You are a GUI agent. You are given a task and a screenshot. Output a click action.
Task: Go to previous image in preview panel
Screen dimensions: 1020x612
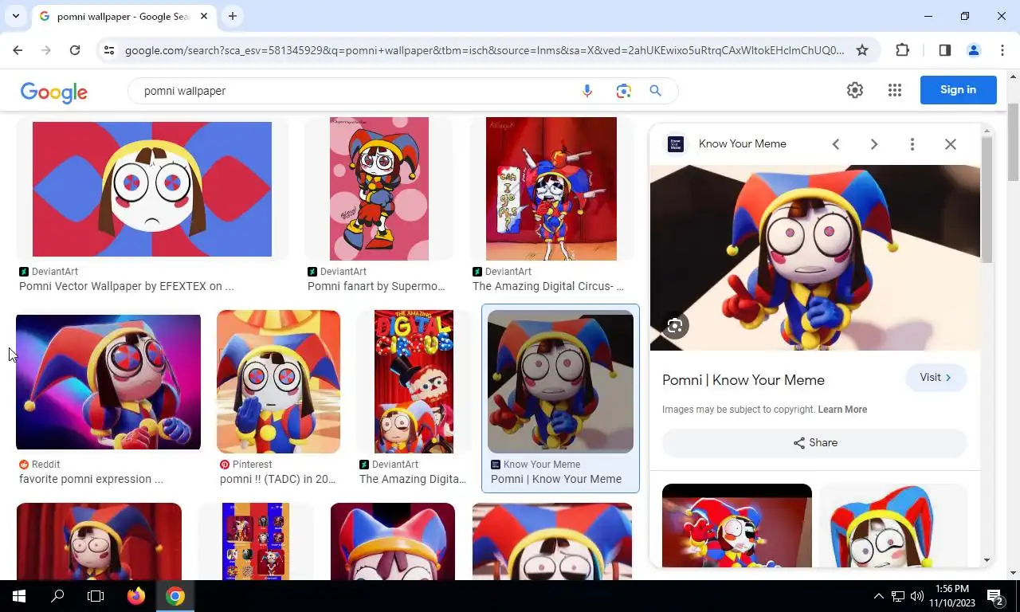[836, 144]
